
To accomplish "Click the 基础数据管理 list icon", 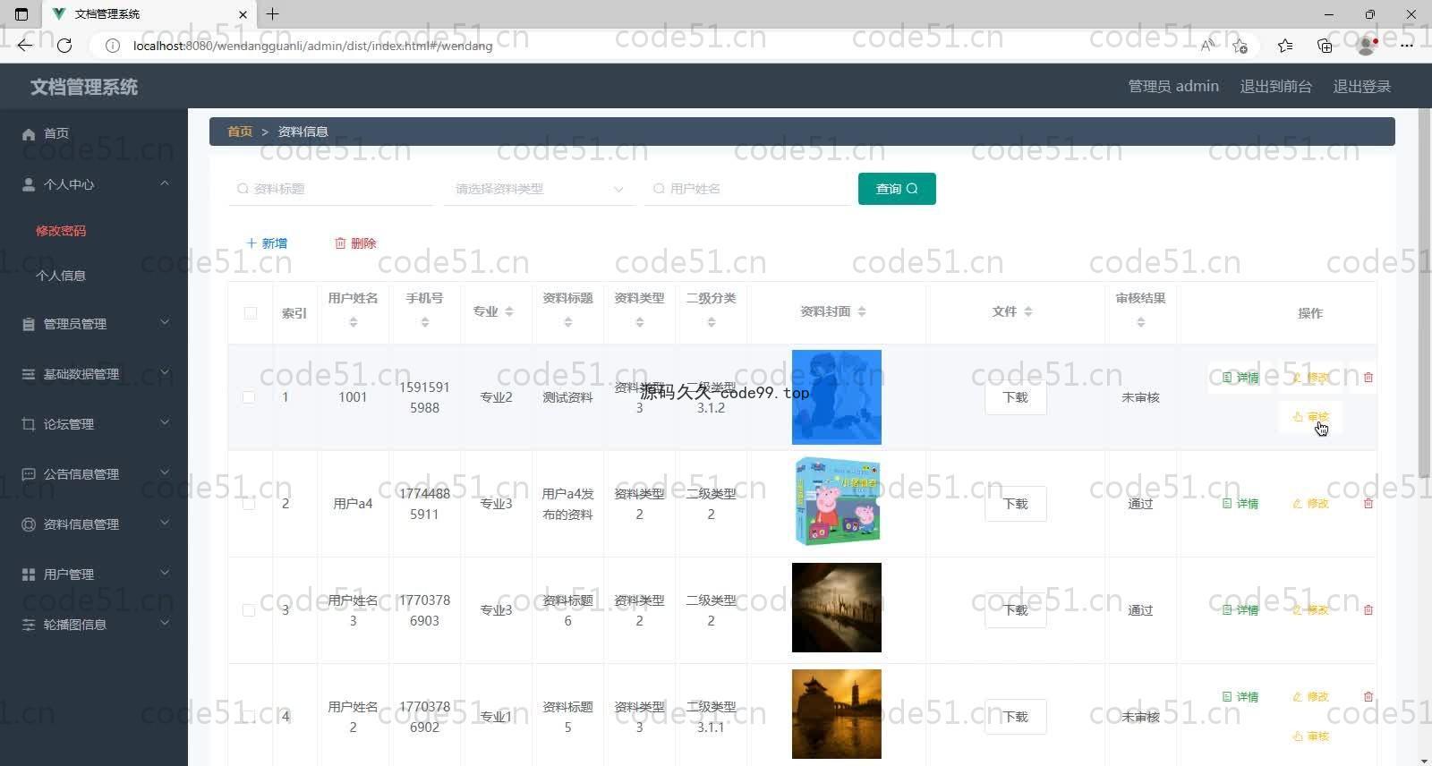I will point(29,374).
